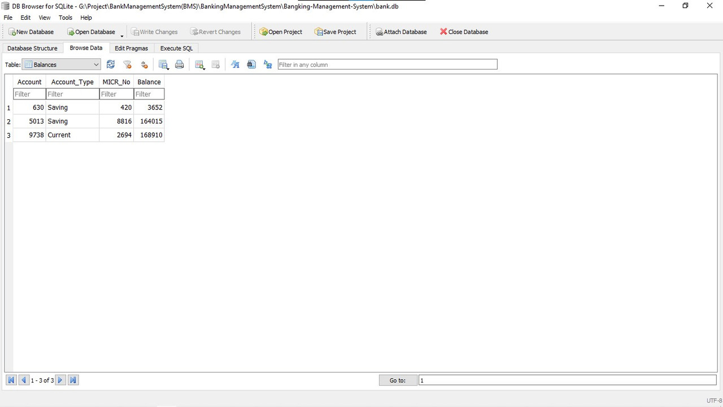Viewport: 723px width, 407px height.
Task: Open the Edit menu
Action: point(25,18)
